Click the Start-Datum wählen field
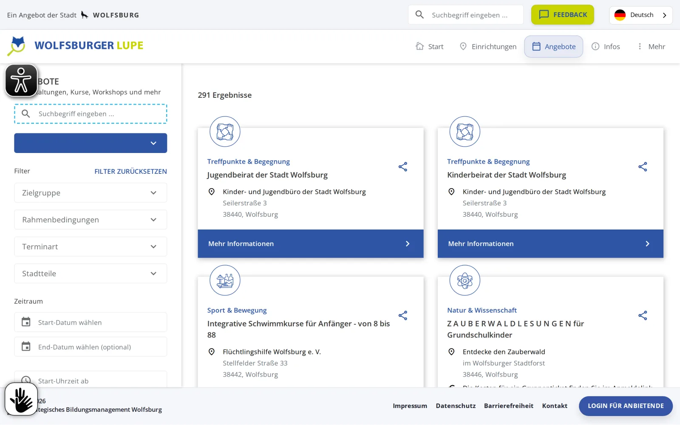This screenshot has height=425, width=680. pos(91,322)
